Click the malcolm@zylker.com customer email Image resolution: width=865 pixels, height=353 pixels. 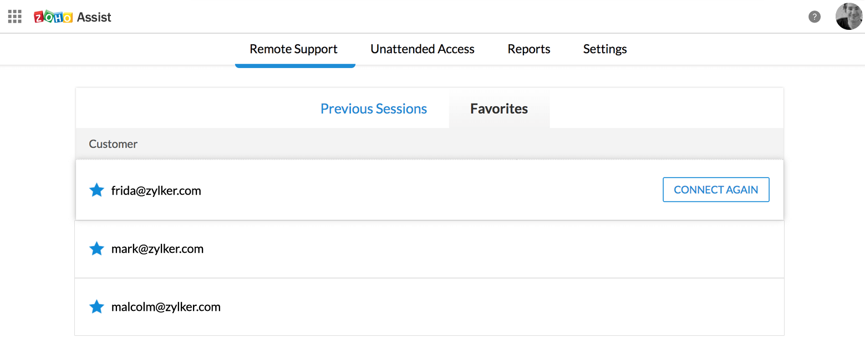tap(166, 307)
